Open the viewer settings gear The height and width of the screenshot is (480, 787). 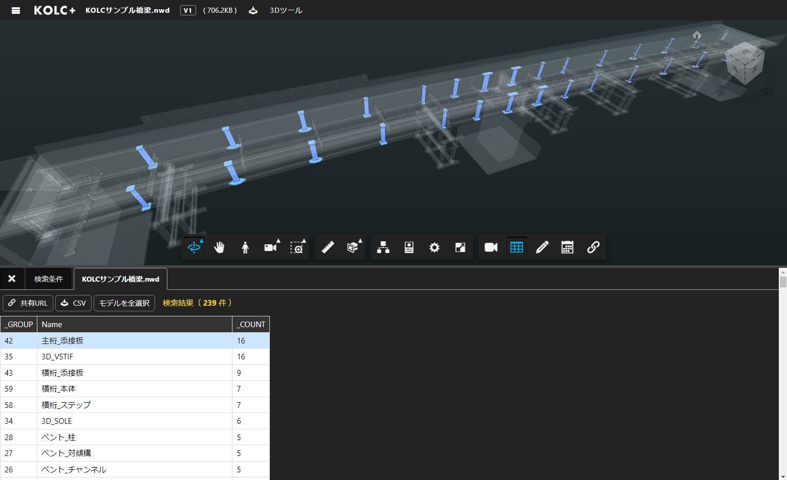(434, 247)
